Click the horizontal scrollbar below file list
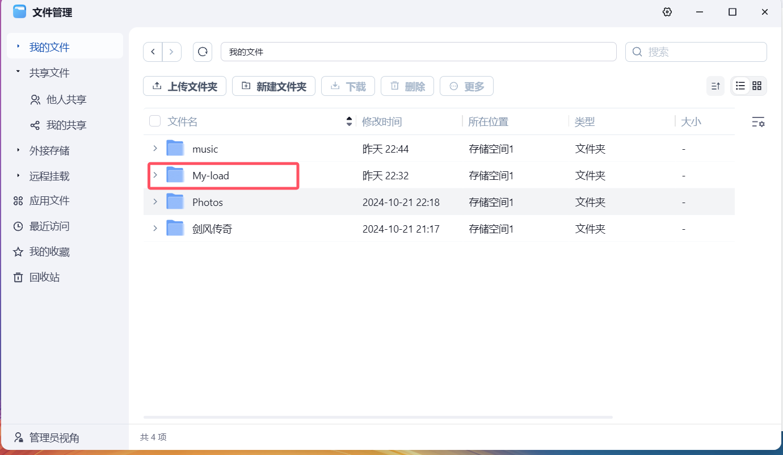This screenshot has width=783, height=455. coord(378,417)
